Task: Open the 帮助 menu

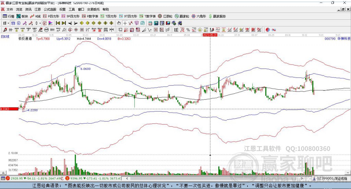Action: (106, 9)
